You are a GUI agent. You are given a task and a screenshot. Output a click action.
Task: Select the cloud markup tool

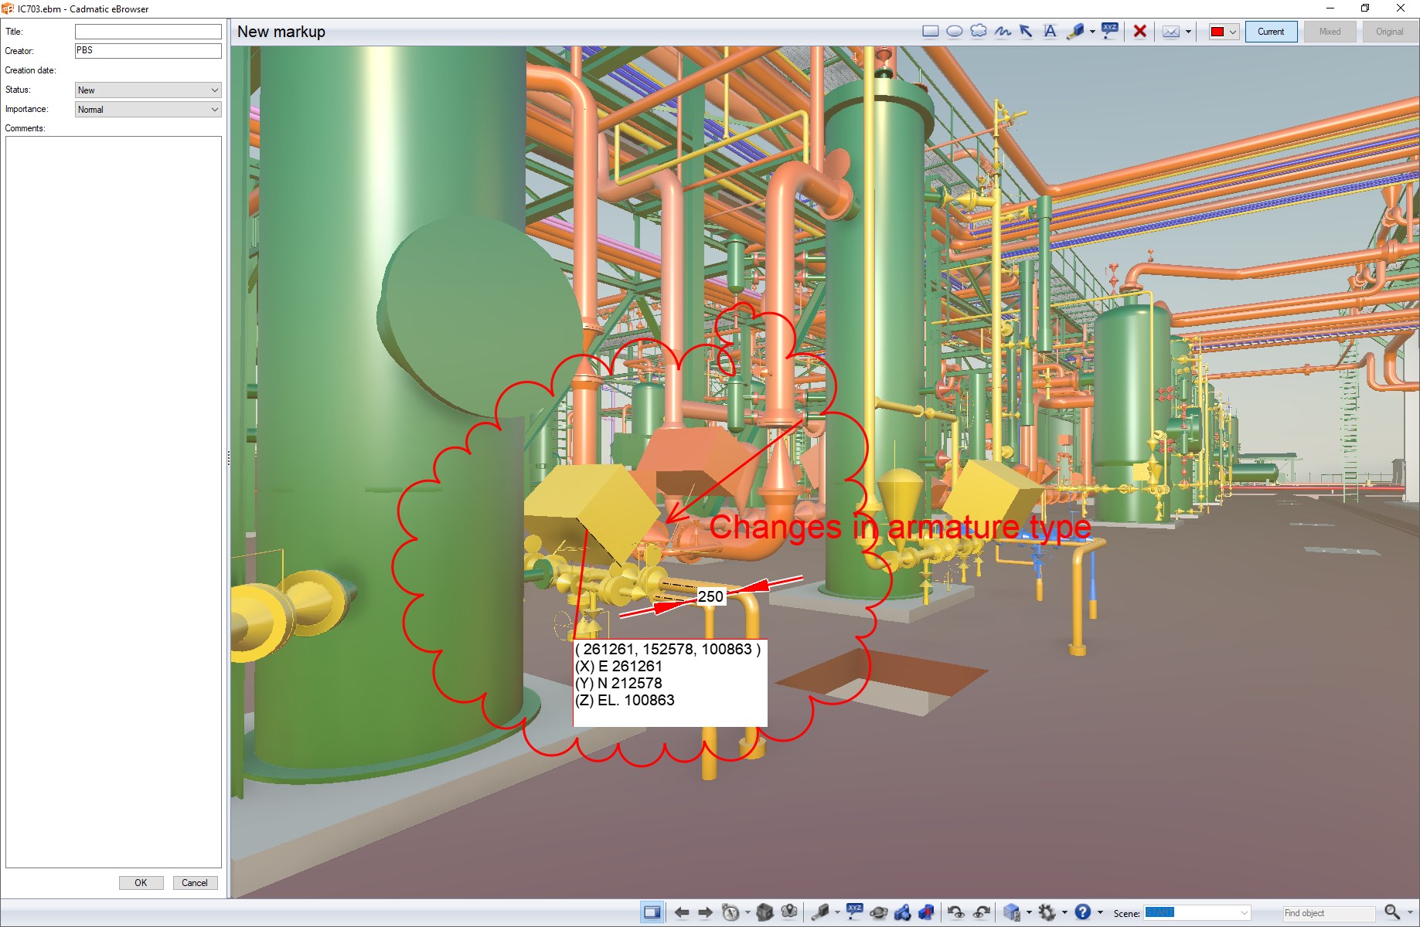(x=979, y=32)
